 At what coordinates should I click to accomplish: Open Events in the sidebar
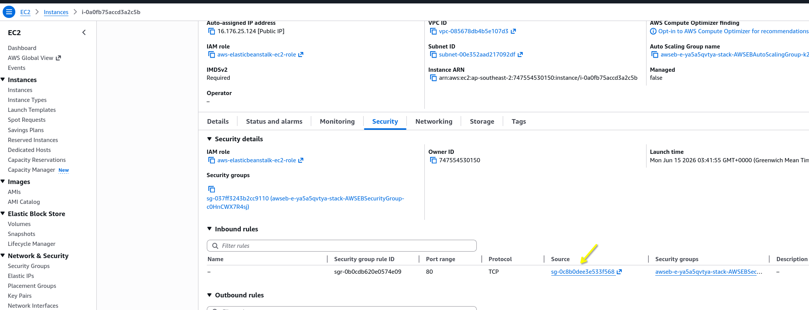tap(16, 68)
